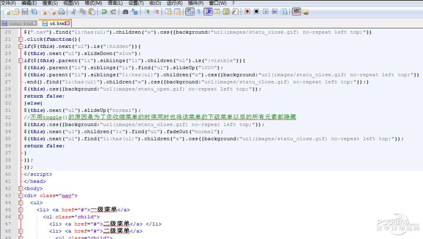Copy selection using toolbar Copy icon
Viewport: 423px width, 239px height.
coord(82,11)
